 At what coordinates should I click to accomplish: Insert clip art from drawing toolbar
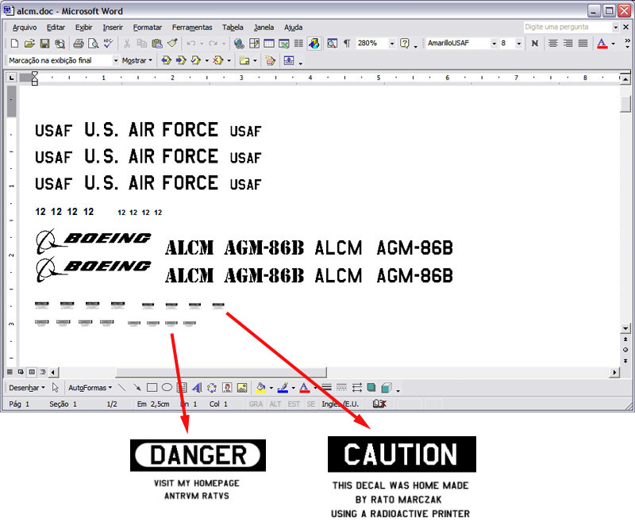(227, 388)
